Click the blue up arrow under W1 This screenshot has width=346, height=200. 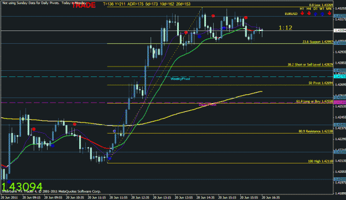pos(322,14)
